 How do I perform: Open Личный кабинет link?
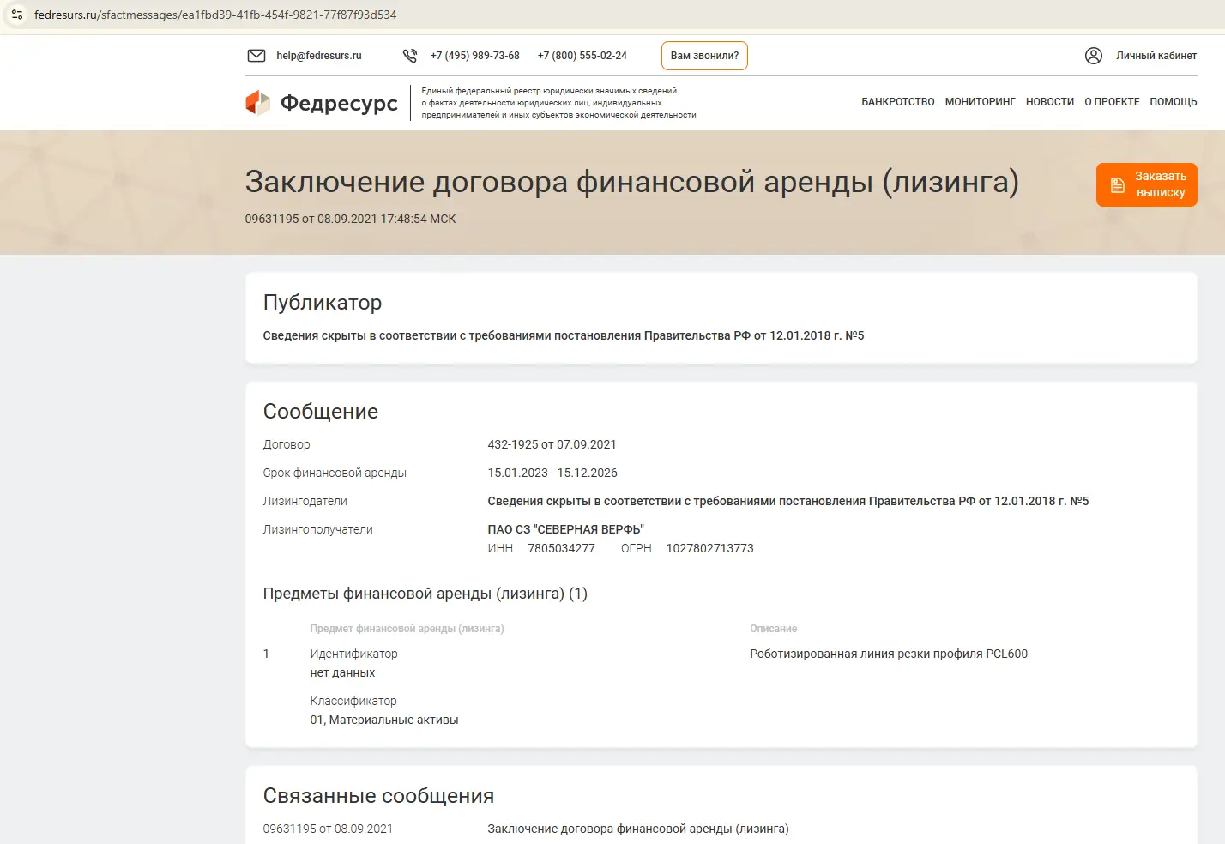tap(1156, 56)
